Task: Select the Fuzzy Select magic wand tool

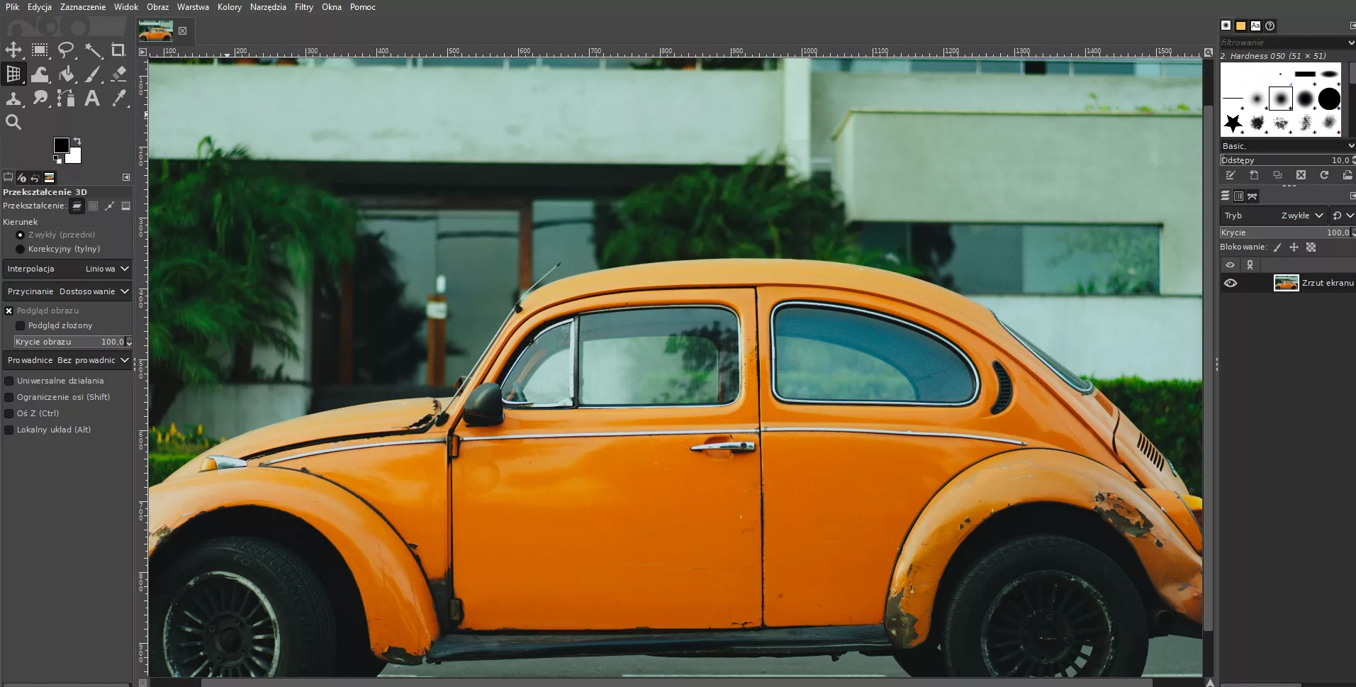Action: point(93,50)
